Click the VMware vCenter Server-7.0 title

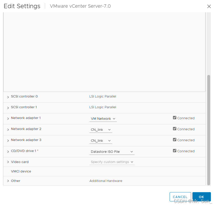click(80, 6)
